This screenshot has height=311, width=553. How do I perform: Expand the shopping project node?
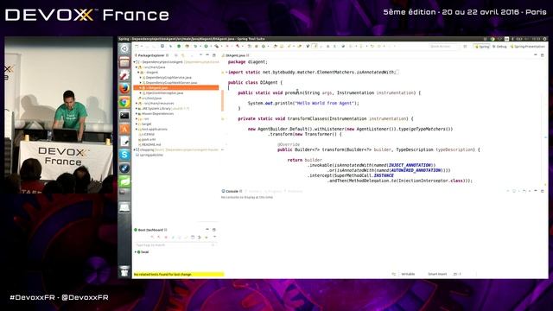point(135,149)
